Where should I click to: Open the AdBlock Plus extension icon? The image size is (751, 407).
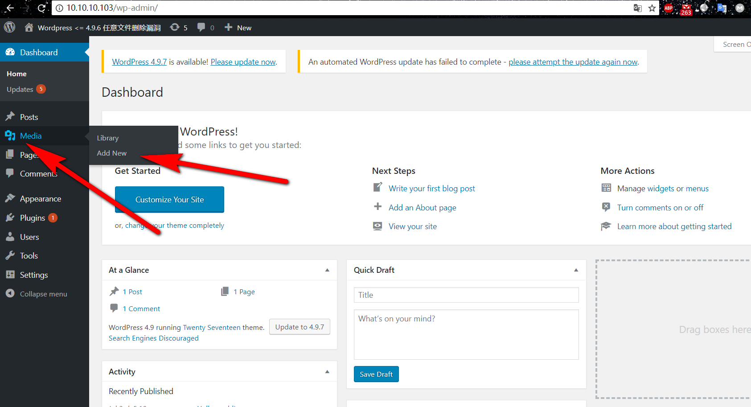tap(669, 8)
